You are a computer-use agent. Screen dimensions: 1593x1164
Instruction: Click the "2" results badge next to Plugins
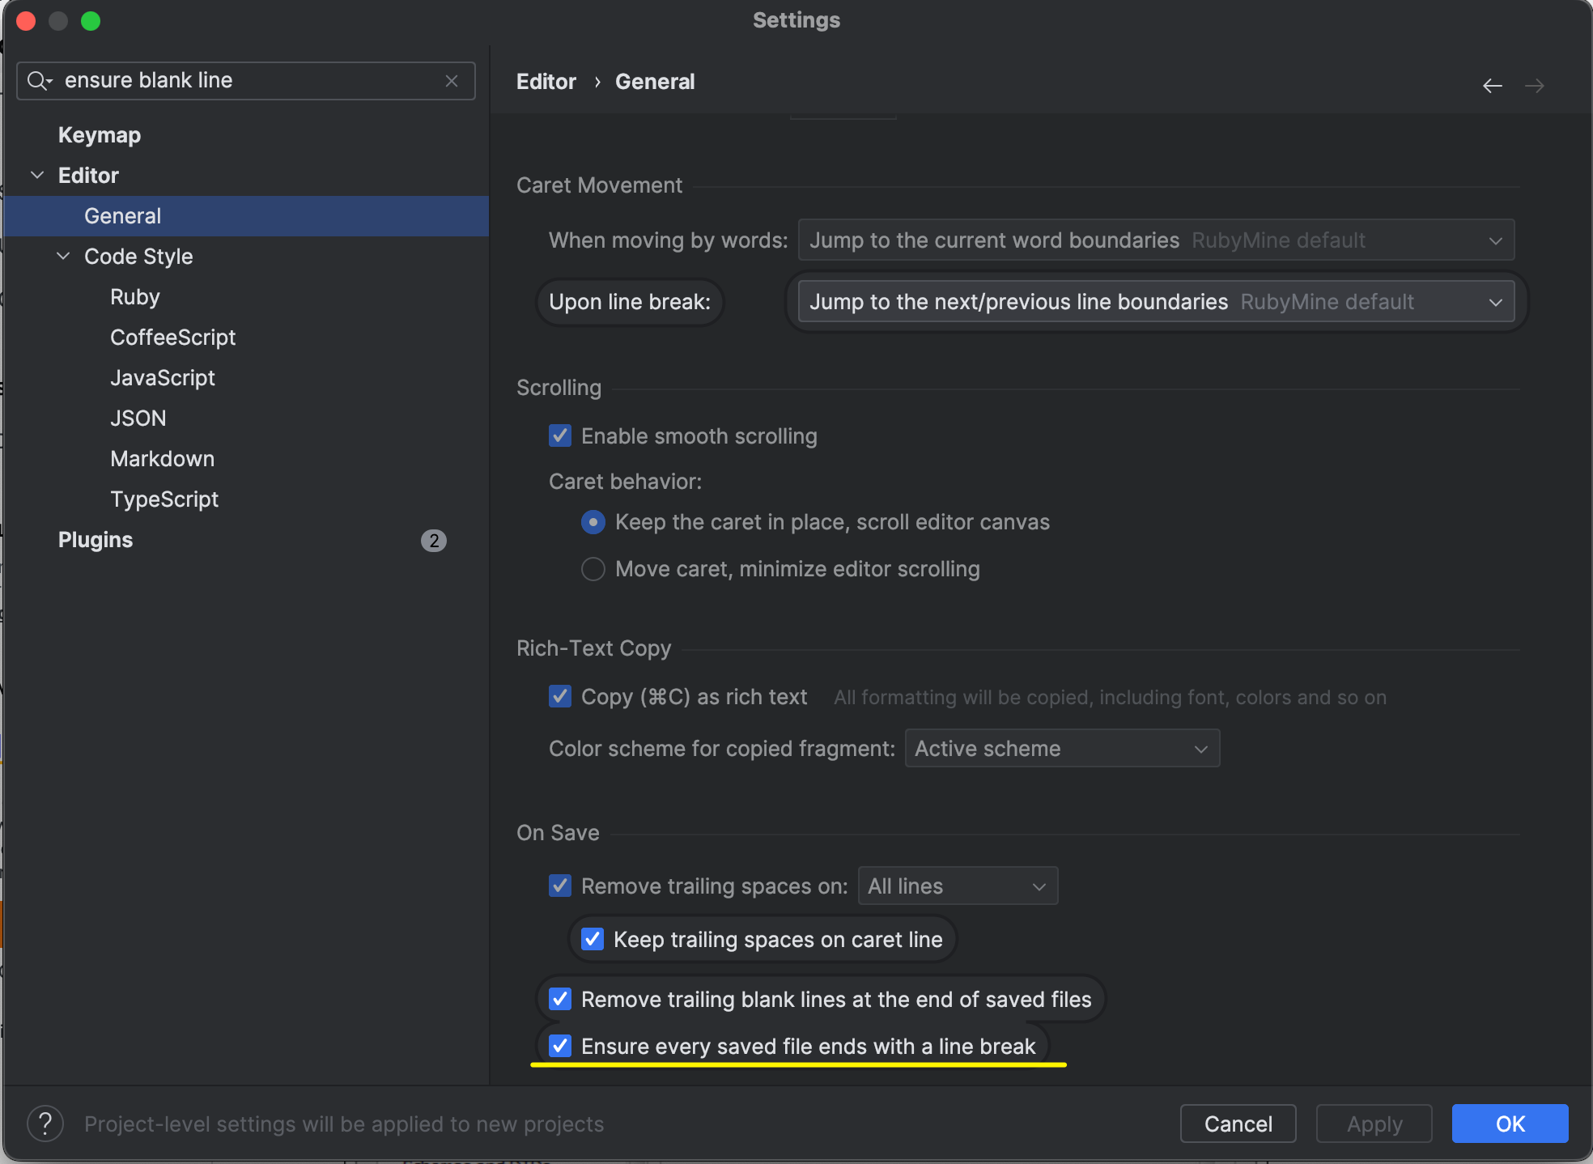click(x=434, y=541)
